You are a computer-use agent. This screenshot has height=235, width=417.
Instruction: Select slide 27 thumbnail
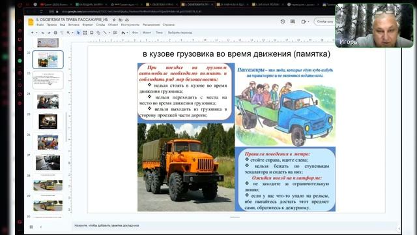48,163
